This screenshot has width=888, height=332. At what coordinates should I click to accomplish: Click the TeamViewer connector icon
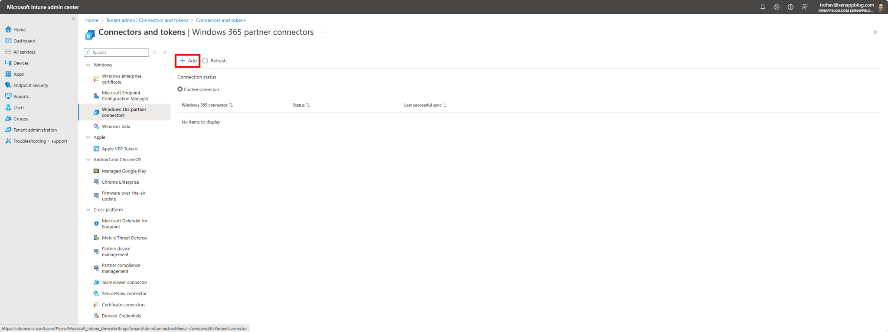96,283
